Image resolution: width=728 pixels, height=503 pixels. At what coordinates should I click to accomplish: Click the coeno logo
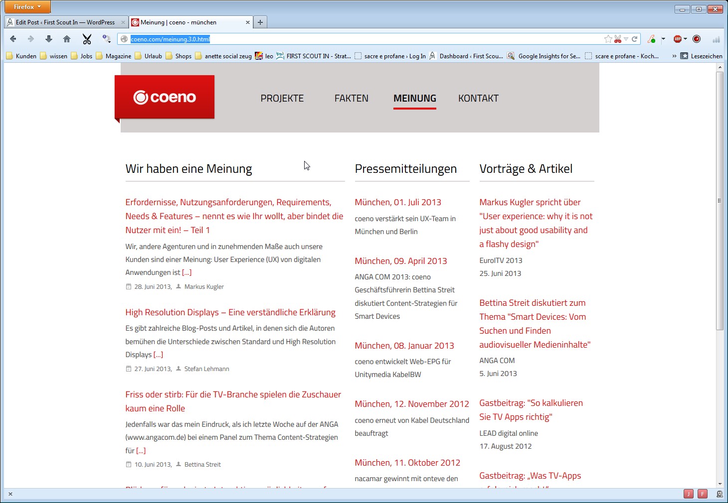(165, 97)
